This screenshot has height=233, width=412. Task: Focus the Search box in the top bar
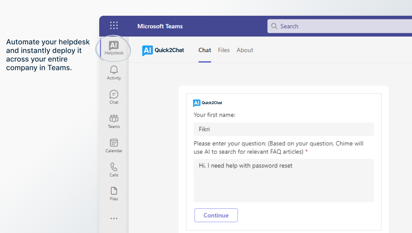pyautogui.click(x=340, y=26)
